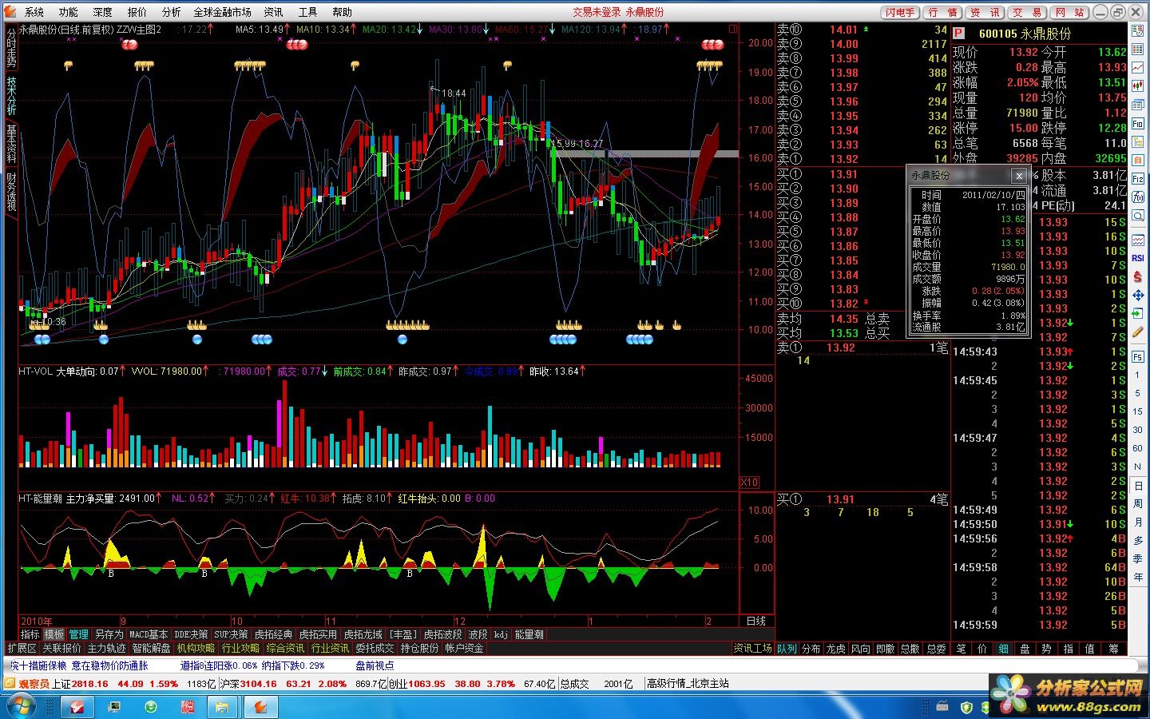This screenshot has width=1150, height=719.
Task: Click the 交易 button
Action: [1027, 12]
